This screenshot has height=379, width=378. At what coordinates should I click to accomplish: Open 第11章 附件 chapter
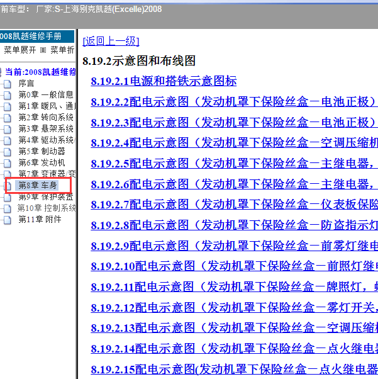pos(40,219)
